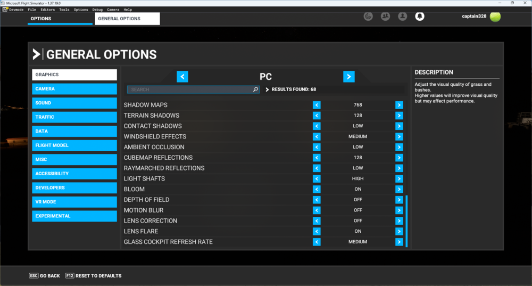The height and width of the screenshot is (286, 532).
Task: Click right arrow for Contact Shadows
Action: click(x=399, y=126)
